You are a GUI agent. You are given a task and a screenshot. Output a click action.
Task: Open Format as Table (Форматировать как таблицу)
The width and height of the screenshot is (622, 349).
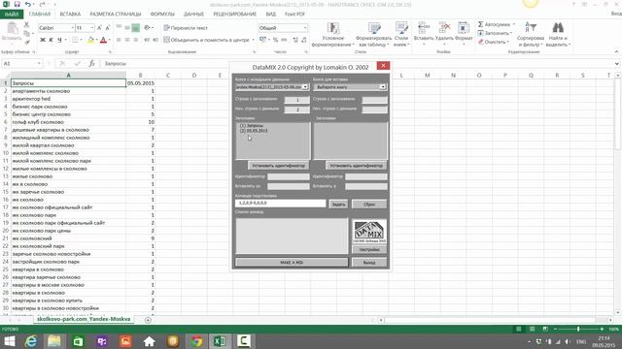[373, 35]
